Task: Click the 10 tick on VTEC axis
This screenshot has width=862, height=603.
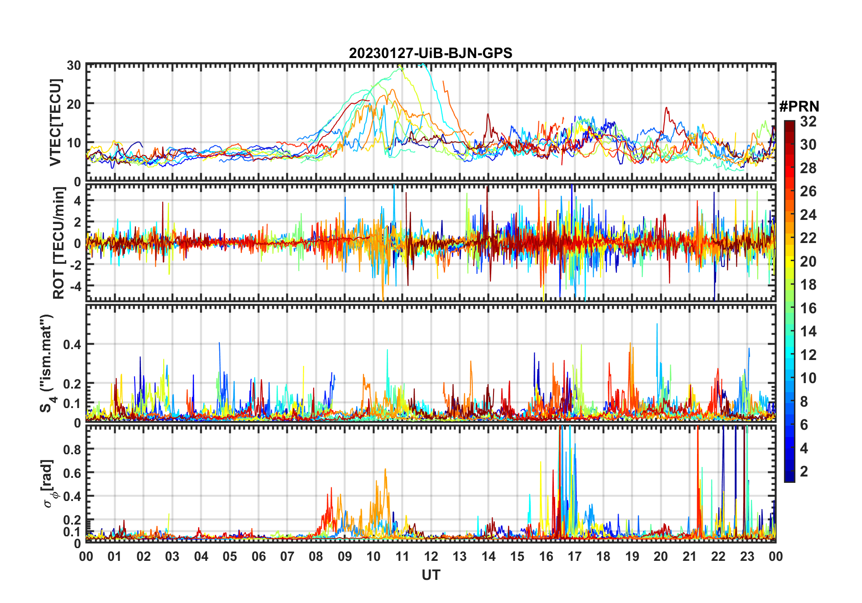Action: tap(74, 143)
